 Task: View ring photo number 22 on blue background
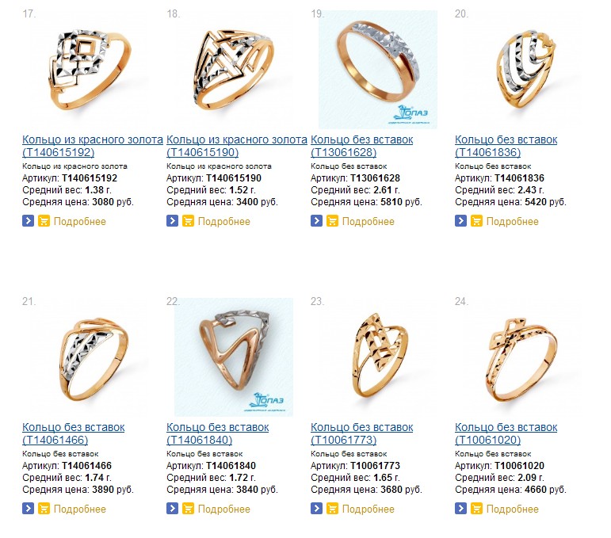233,357
